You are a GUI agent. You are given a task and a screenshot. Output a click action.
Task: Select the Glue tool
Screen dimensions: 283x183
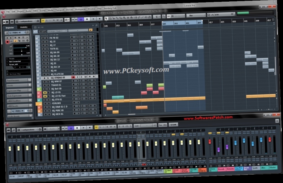click(x=117, y=18)
